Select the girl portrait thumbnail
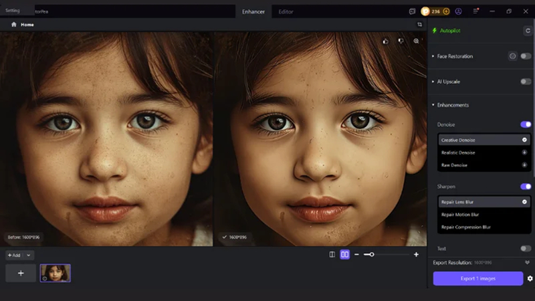535x301 pixels. (x=56, y=273)
